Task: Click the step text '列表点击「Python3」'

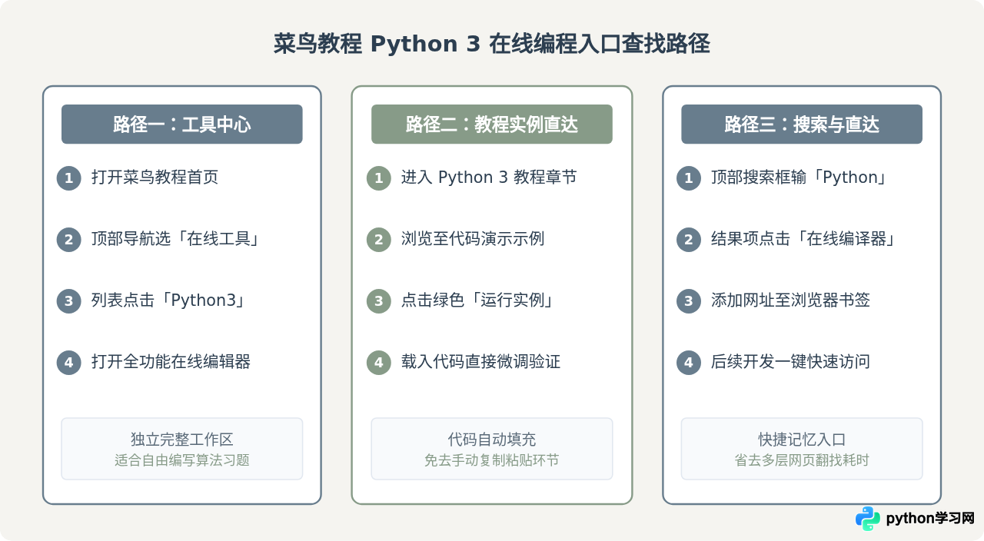Action: coord(169,300)
